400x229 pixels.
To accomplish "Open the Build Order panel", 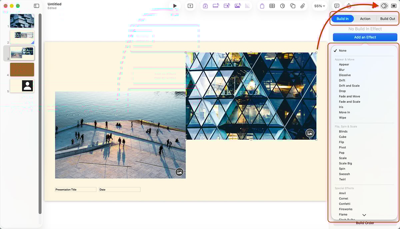I will click(364, 223).
